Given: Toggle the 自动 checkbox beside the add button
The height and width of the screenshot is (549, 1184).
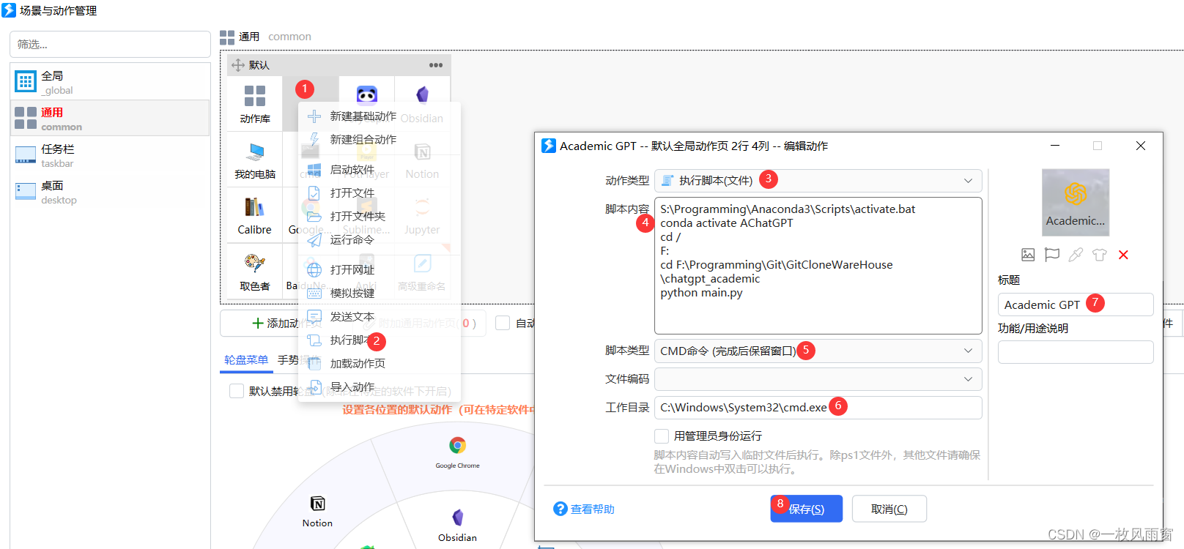Looking at the screenshot, I should 503,323.
